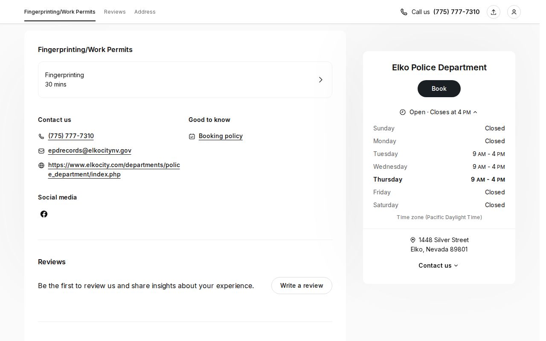The width and height of the screenshot is (546, 341).
Task: Open Fingerprinting service chevron arrow
Action: [x=321, y=80]
